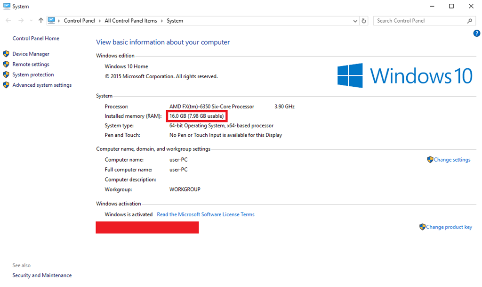This screenshot has height=287, width=482.
Task: Click the search magnifier icon
Action: [470, 21]
